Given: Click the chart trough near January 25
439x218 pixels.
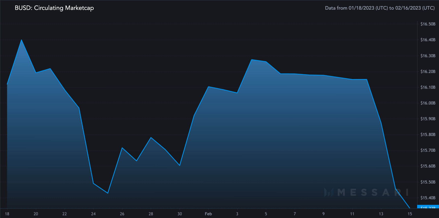Looking at the screenshot, I should tap(108, 193).
